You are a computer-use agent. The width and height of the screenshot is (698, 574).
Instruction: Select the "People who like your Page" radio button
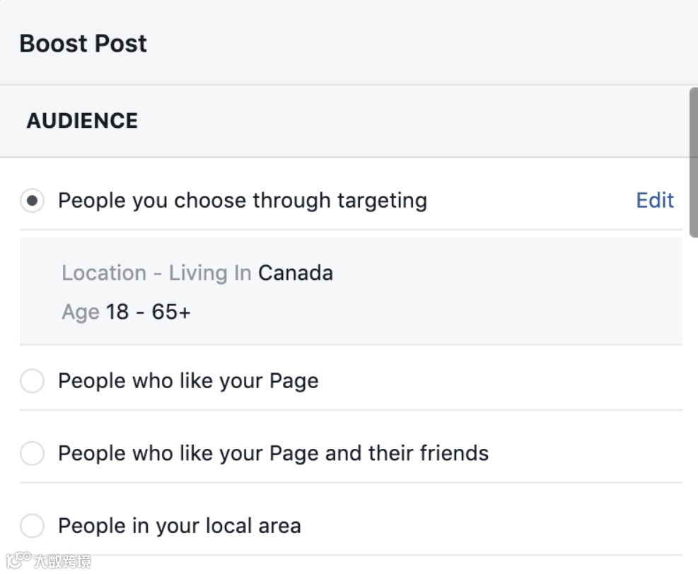tap(32, 382)
